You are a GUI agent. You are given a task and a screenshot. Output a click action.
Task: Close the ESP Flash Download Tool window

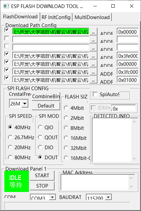pyautogui.click(x=132, y=6)
